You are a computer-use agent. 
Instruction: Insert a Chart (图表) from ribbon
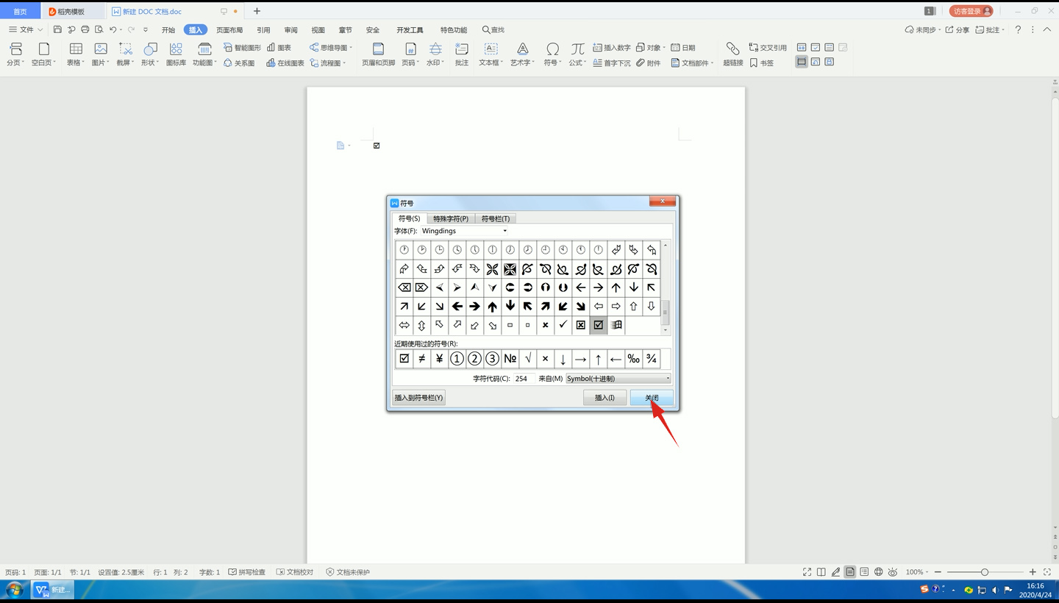coord(279,48)
